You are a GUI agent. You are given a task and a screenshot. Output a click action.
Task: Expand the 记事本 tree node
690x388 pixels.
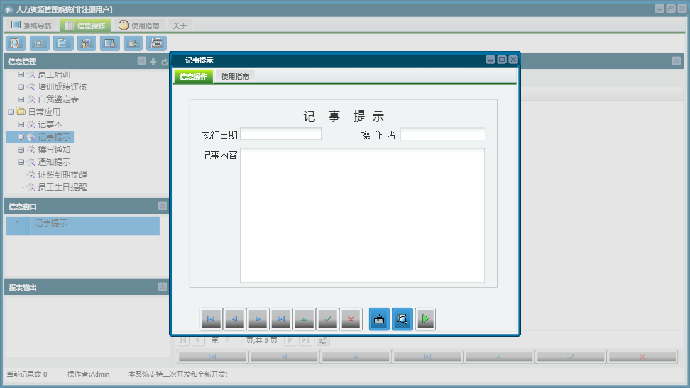pos(21,125)
